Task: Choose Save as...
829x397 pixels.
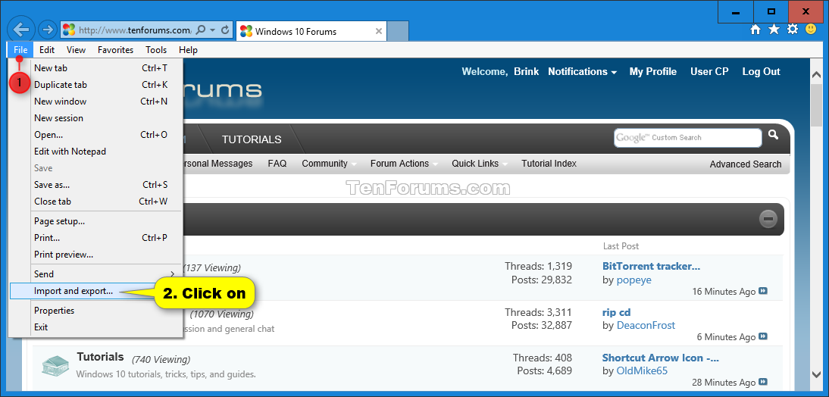Action: (x=95, y=185)
